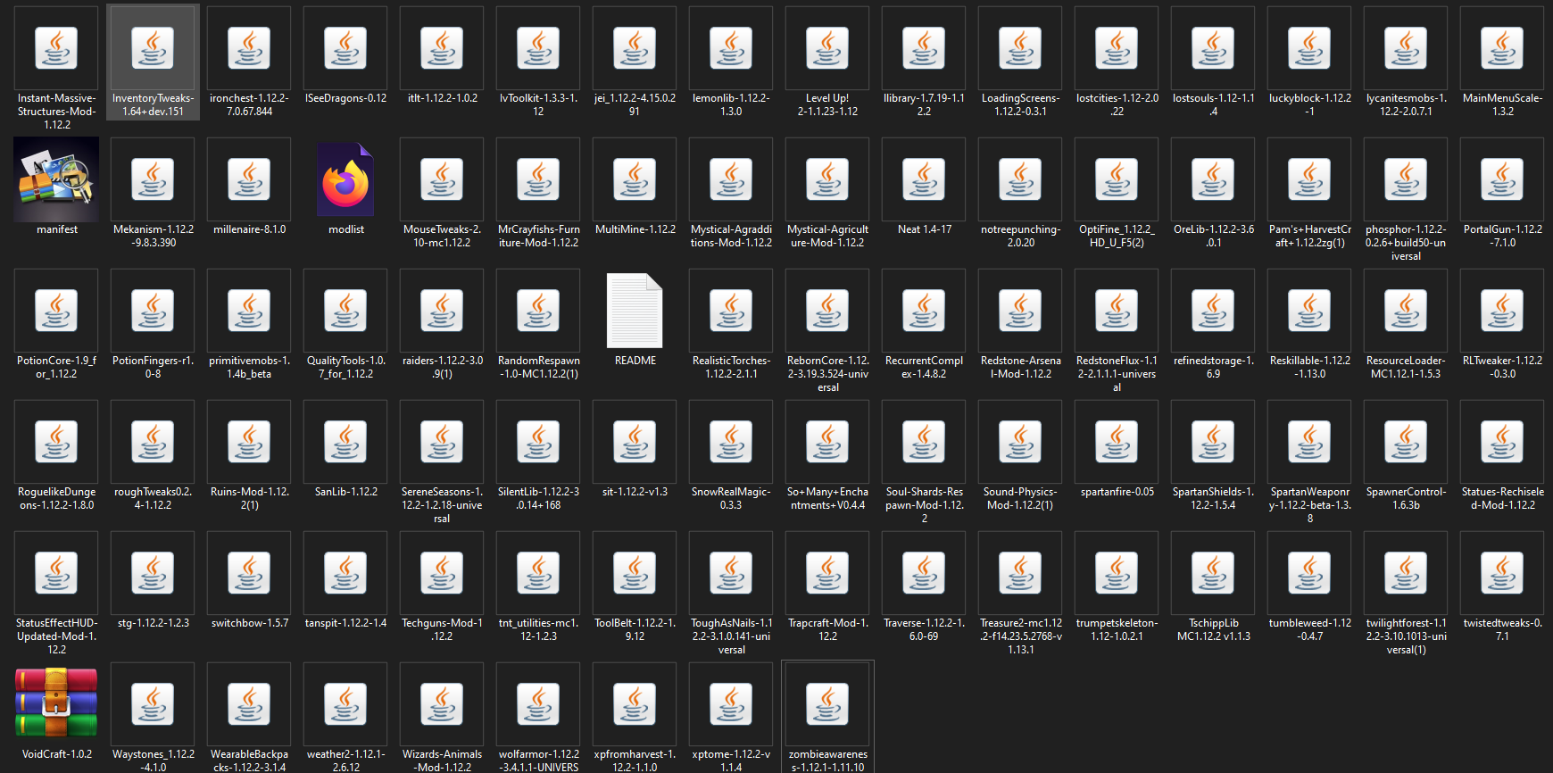This screenshot has height=773, width=1553.
Task: Select the SpawnerControl-1.6.3b jar icon
Action: 1406,442
